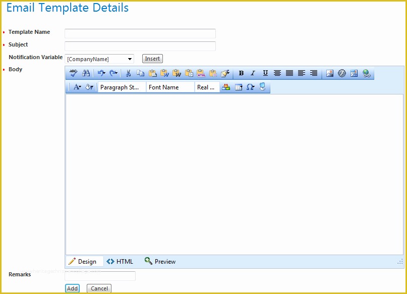
Task: Toggle underline formatting
Action: tap(265, 73)
